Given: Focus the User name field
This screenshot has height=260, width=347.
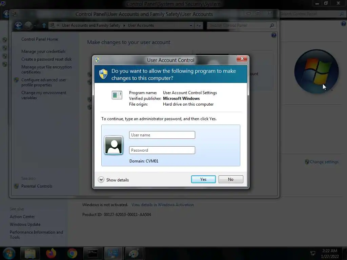Looking at the screenshot, I should click(162, 135).
